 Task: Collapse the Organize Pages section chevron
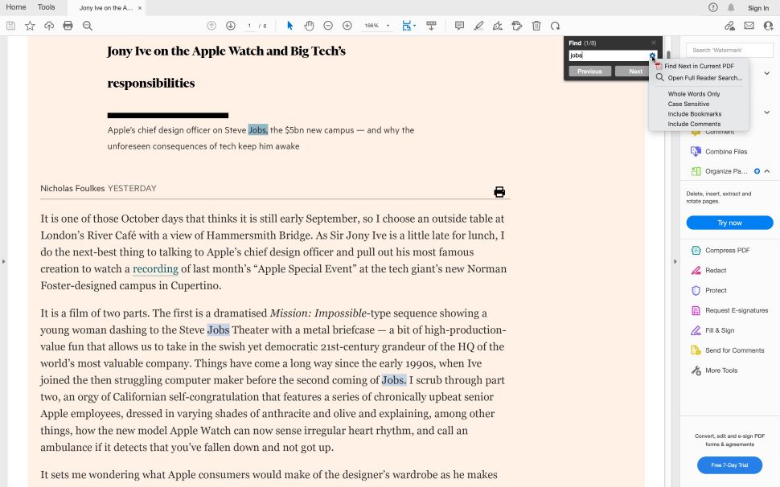click(767, 171)
